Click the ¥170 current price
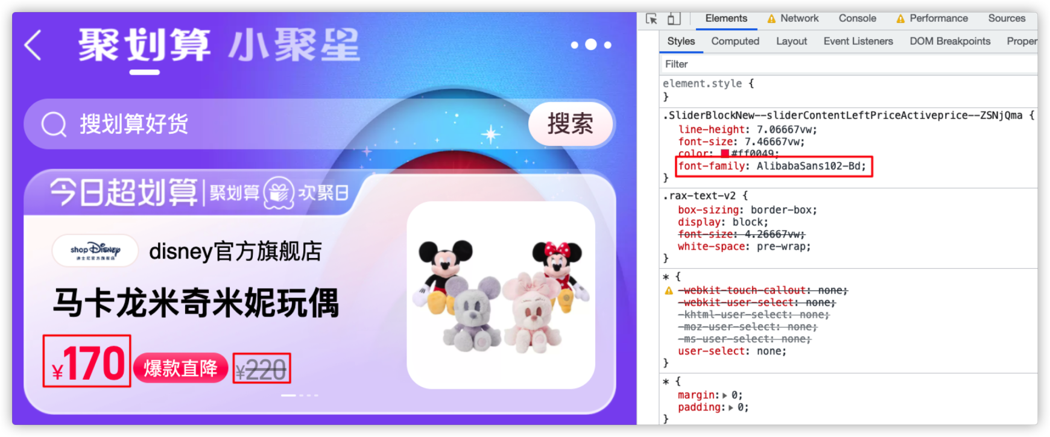 87,362
